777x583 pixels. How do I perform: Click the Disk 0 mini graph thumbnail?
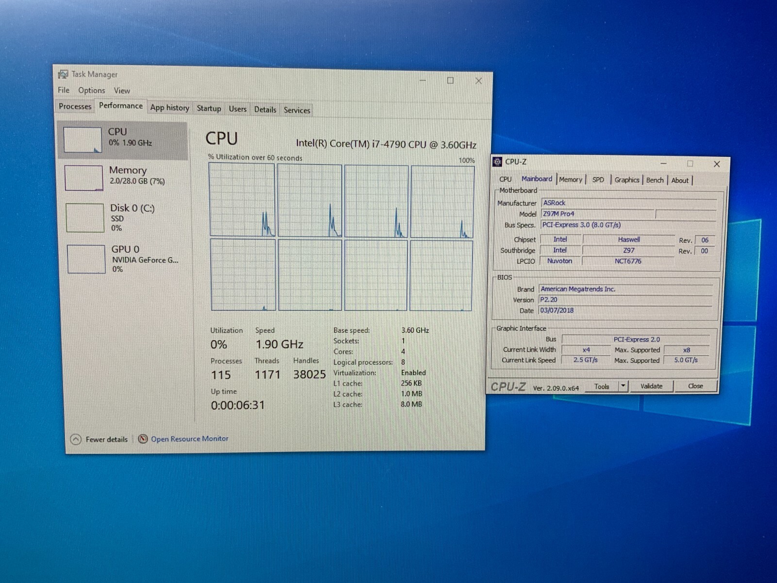pos(85,218)
